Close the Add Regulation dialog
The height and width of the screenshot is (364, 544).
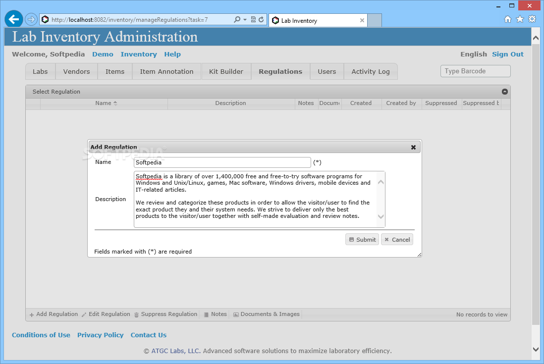413,148
